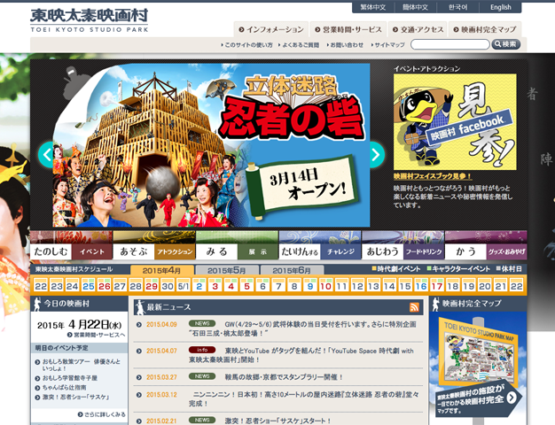Click the TOEI KYOTO STUDIO PARK MAP image
Viewport: 555px width, 425px height.
click(478, 352)
